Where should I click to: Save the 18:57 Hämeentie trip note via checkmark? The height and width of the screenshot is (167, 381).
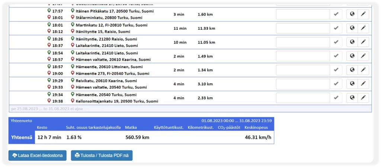(336, 70)
